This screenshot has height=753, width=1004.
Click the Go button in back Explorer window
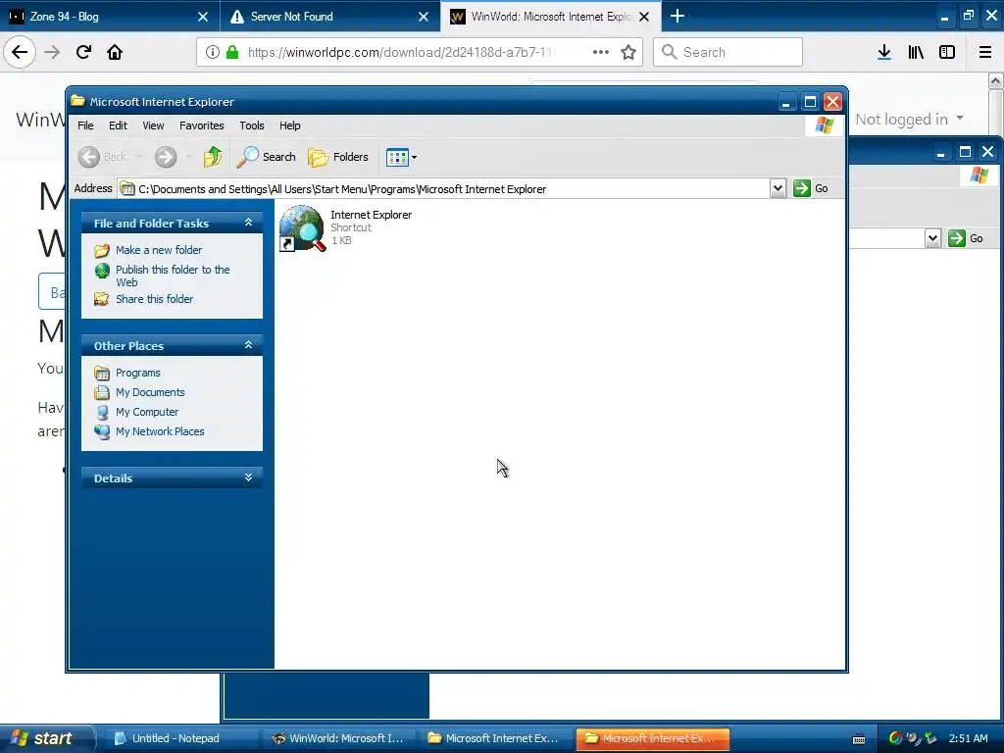coord(966,238)
